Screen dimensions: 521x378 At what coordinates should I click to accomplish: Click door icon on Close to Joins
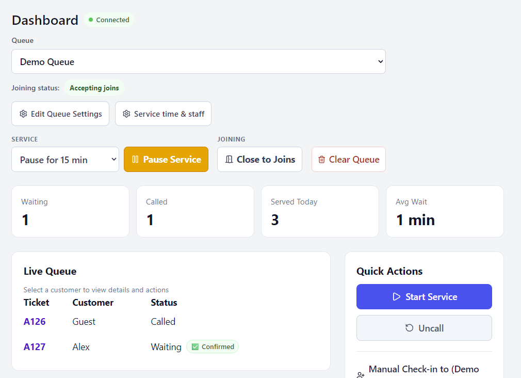point(229,160)
